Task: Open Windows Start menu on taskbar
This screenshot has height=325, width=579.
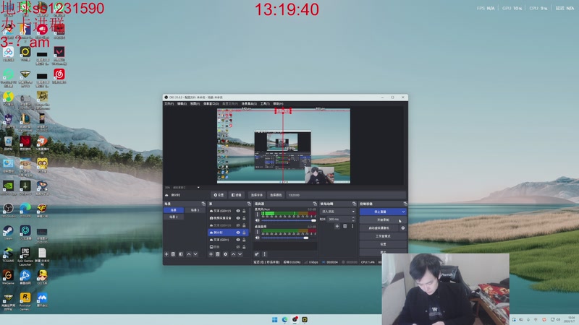Action: (275, 319)
